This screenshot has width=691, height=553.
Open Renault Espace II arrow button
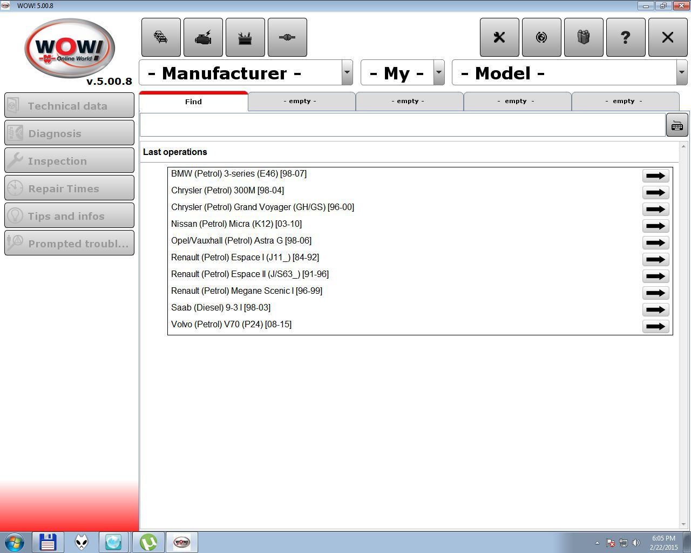tap(656, 276)
